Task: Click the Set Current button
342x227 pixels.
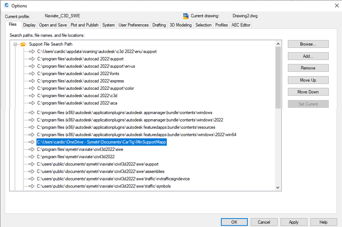Action: click(308, 104)
